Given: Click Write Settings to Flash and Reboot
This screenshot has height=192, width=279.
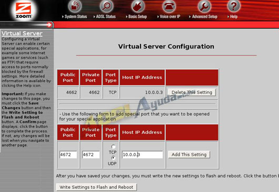Looking at the screenshot, I should (x=96, y=187).
